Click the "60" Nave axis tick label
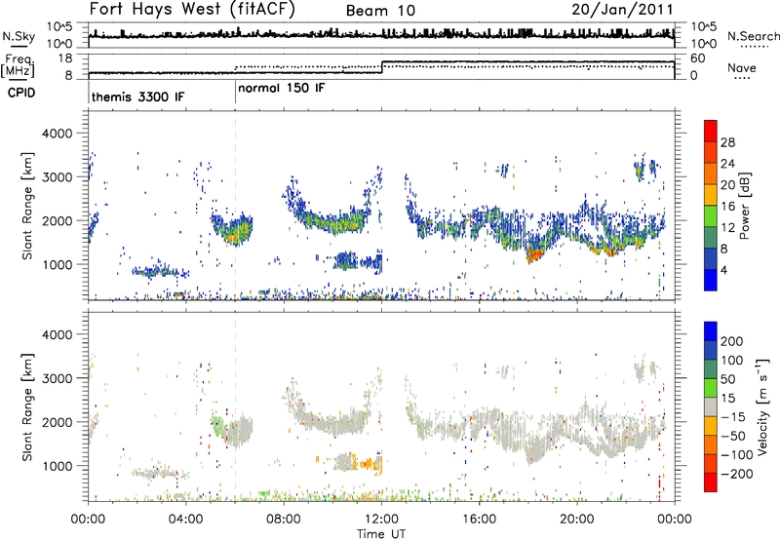The width and height of the screenshot is (780, 540). pyautogui.click(x=698, y=58)
